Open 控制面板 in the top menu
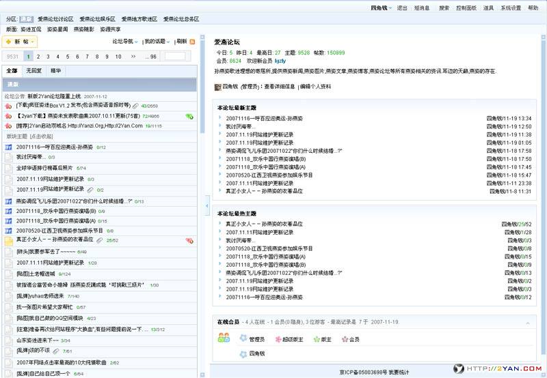The height and width of the screenshot is (378, 547). (466, 8)
